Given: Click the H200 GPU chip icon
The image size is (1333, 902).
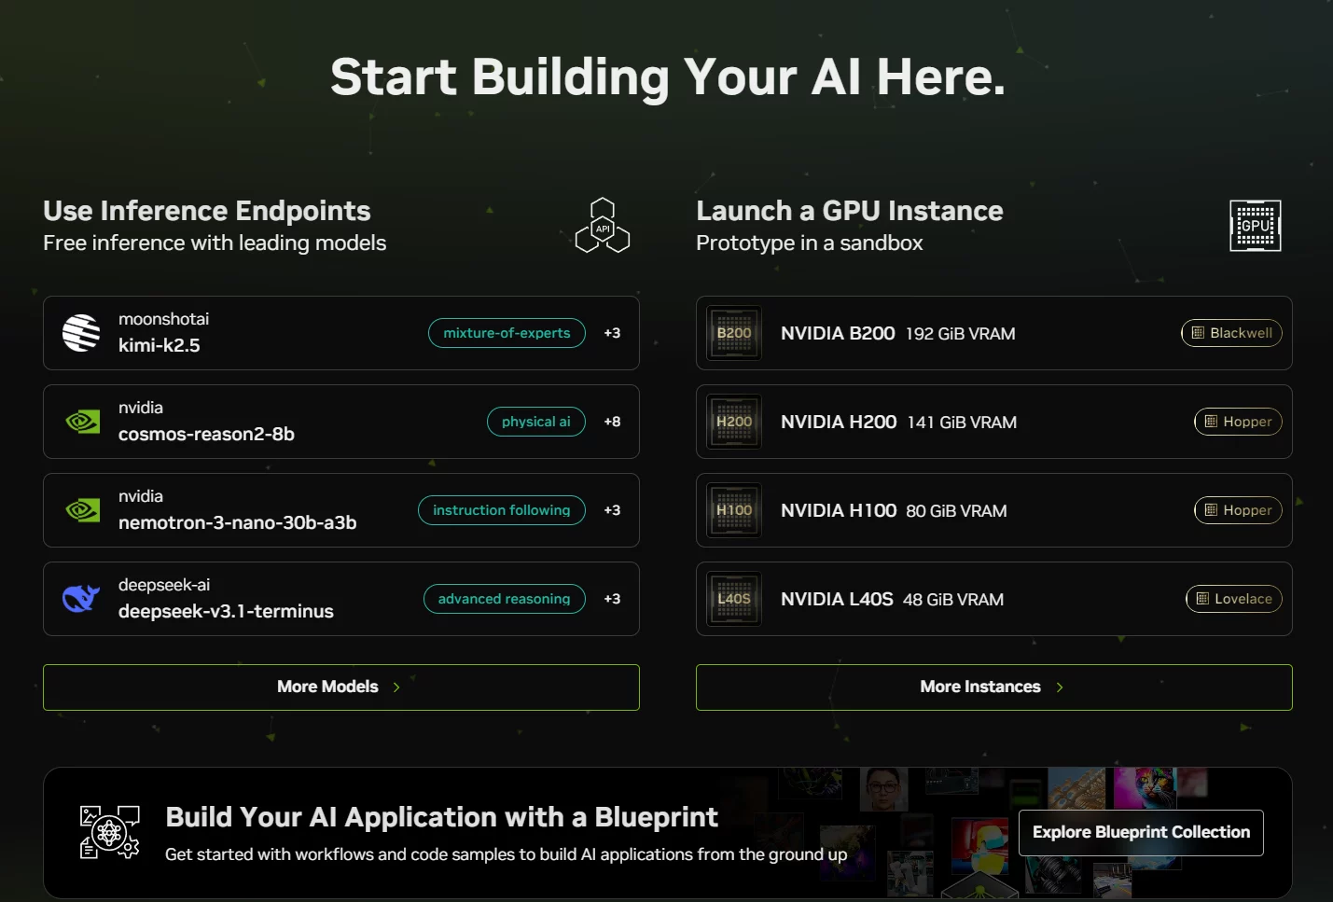Looking at the screenshot, I should click(x=734, y=422).
